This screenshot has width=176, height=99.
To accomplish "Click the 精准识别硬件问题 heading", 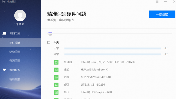I will [67, 14].
